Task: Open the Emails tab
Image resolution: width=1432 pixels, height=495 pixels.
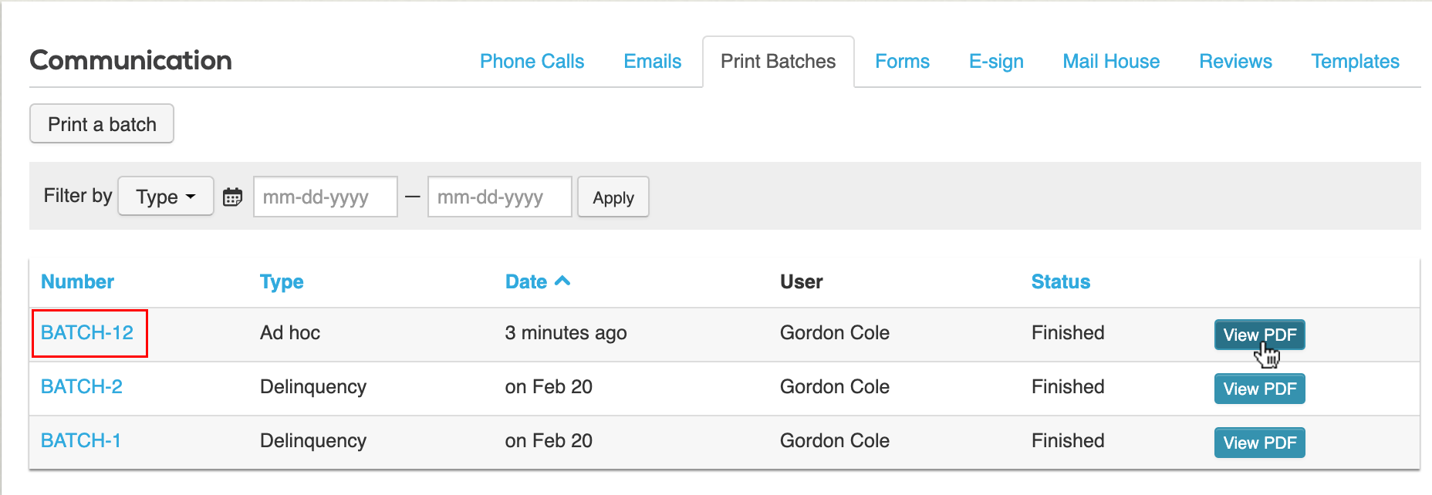Action: click(652, 62)
